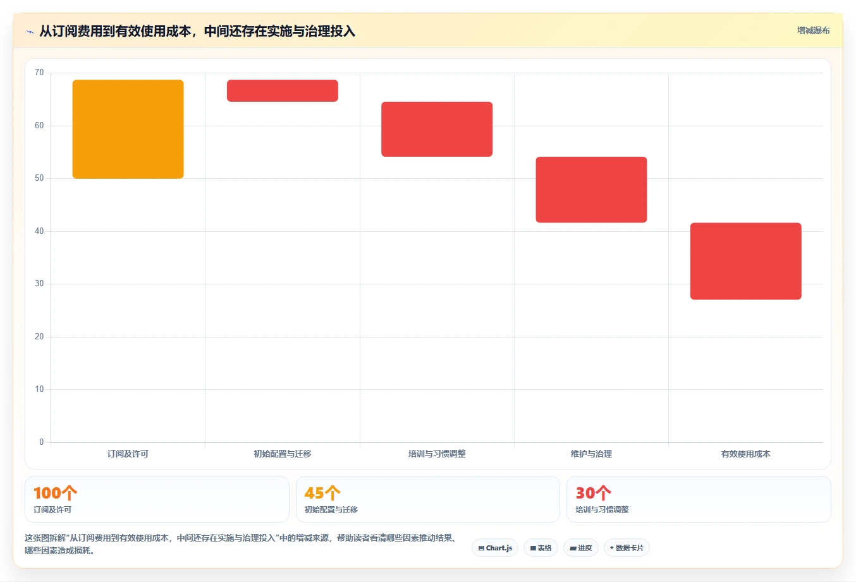Click the 培训与习惯调整 x-axis label
This screenshot has width=856, height=582.
(437, 454)
